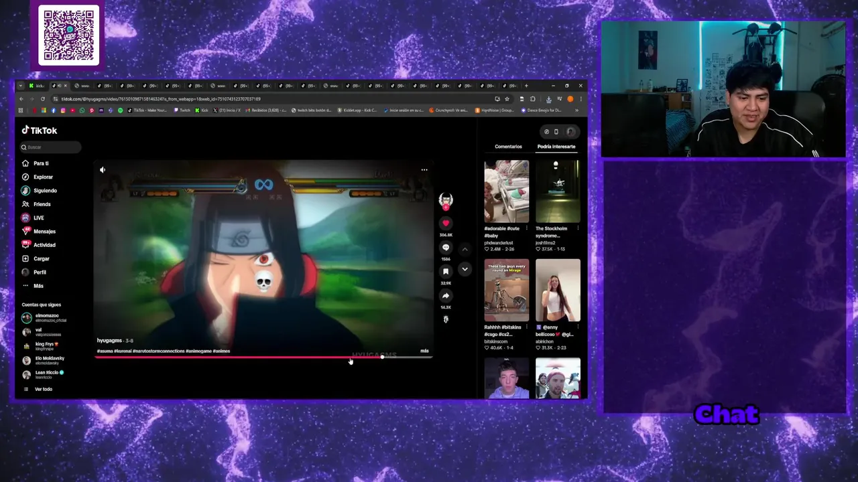Click the #narutostormconnections hashtag

(x=158, y=351)
